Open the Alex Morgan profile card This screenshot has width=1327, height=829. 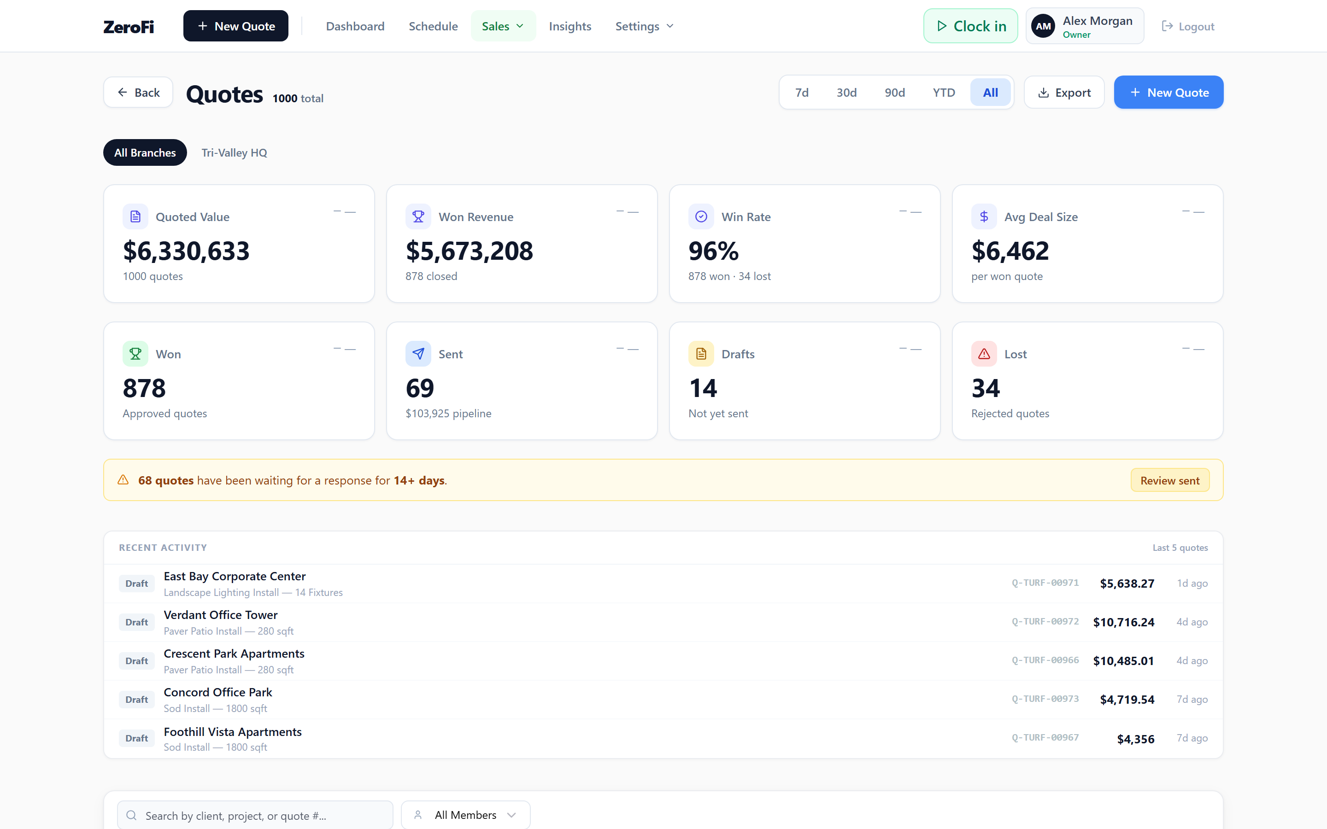click(1085, 26)
